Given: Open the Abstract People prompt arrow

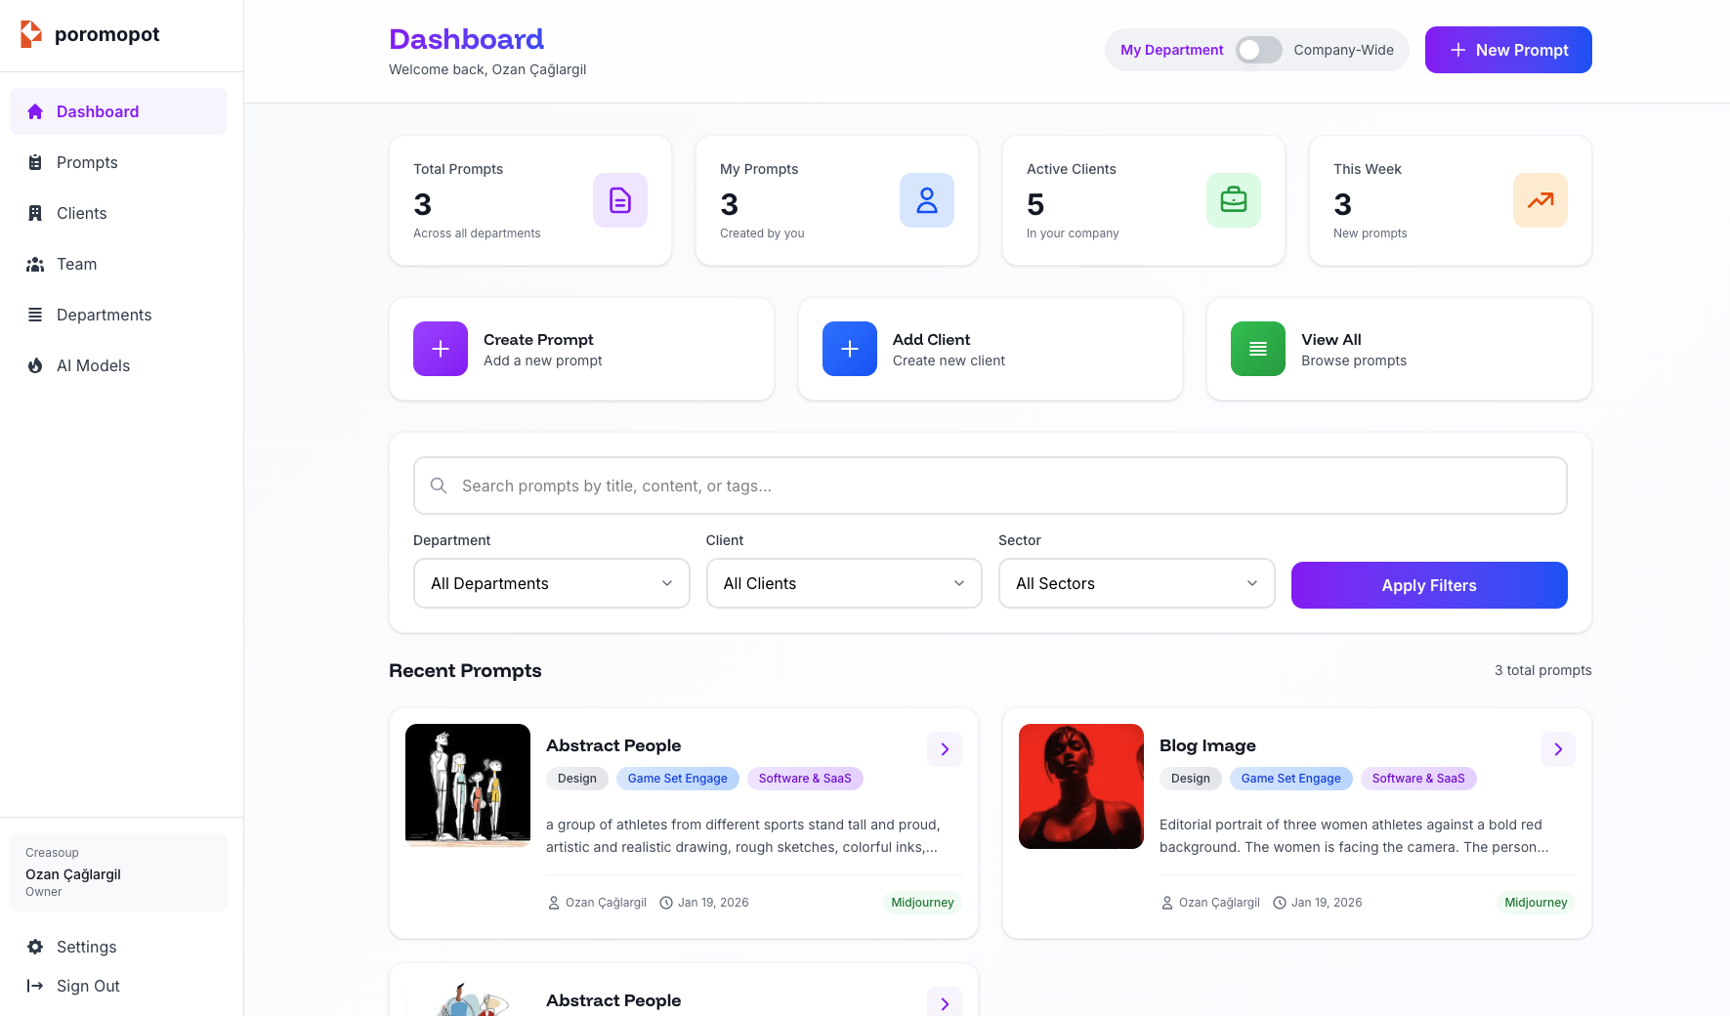Looking at the screenshot, I should (x=944, y=749).
